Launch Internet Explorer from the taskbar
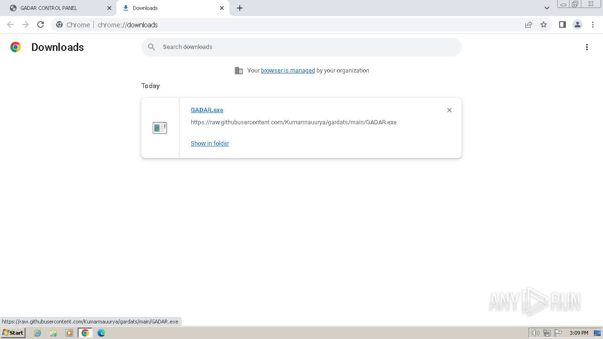603x339 pixels. click(x=38, y=333)
